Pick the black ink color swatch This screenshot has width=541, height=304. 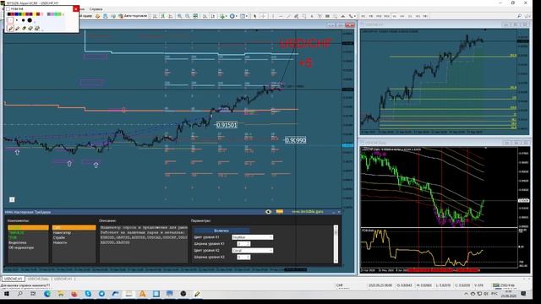point(9,14)
